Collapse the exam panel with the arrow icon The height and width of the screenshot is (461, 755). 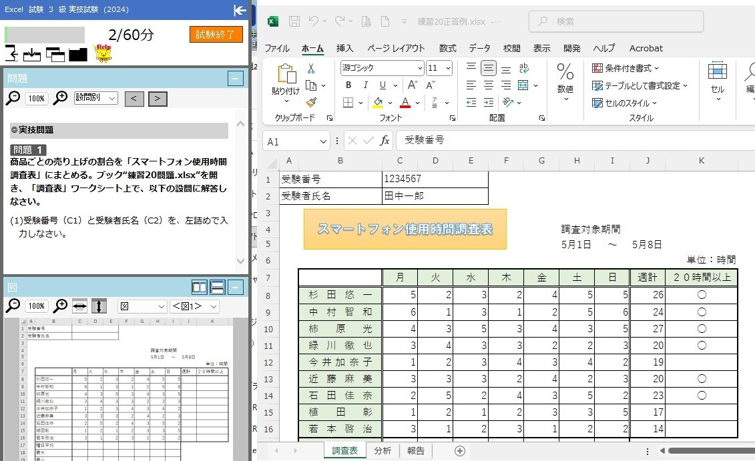coord(240,9)
